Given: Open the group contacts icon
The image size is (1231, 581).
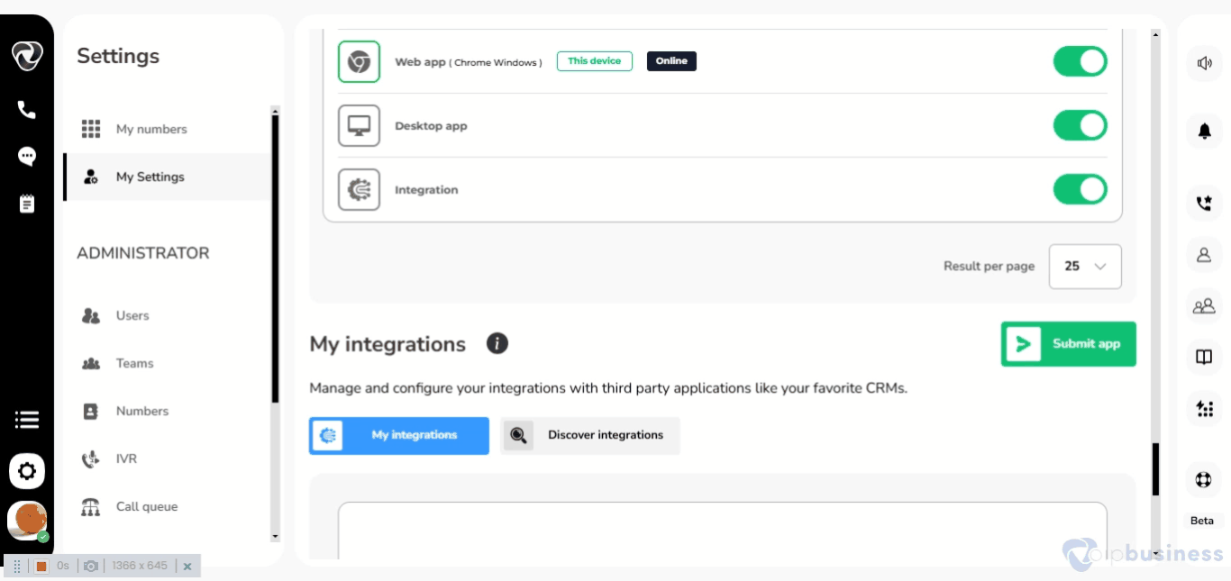Looking at the screenshot, I should pyautogui.click(x=1204, y=306).
